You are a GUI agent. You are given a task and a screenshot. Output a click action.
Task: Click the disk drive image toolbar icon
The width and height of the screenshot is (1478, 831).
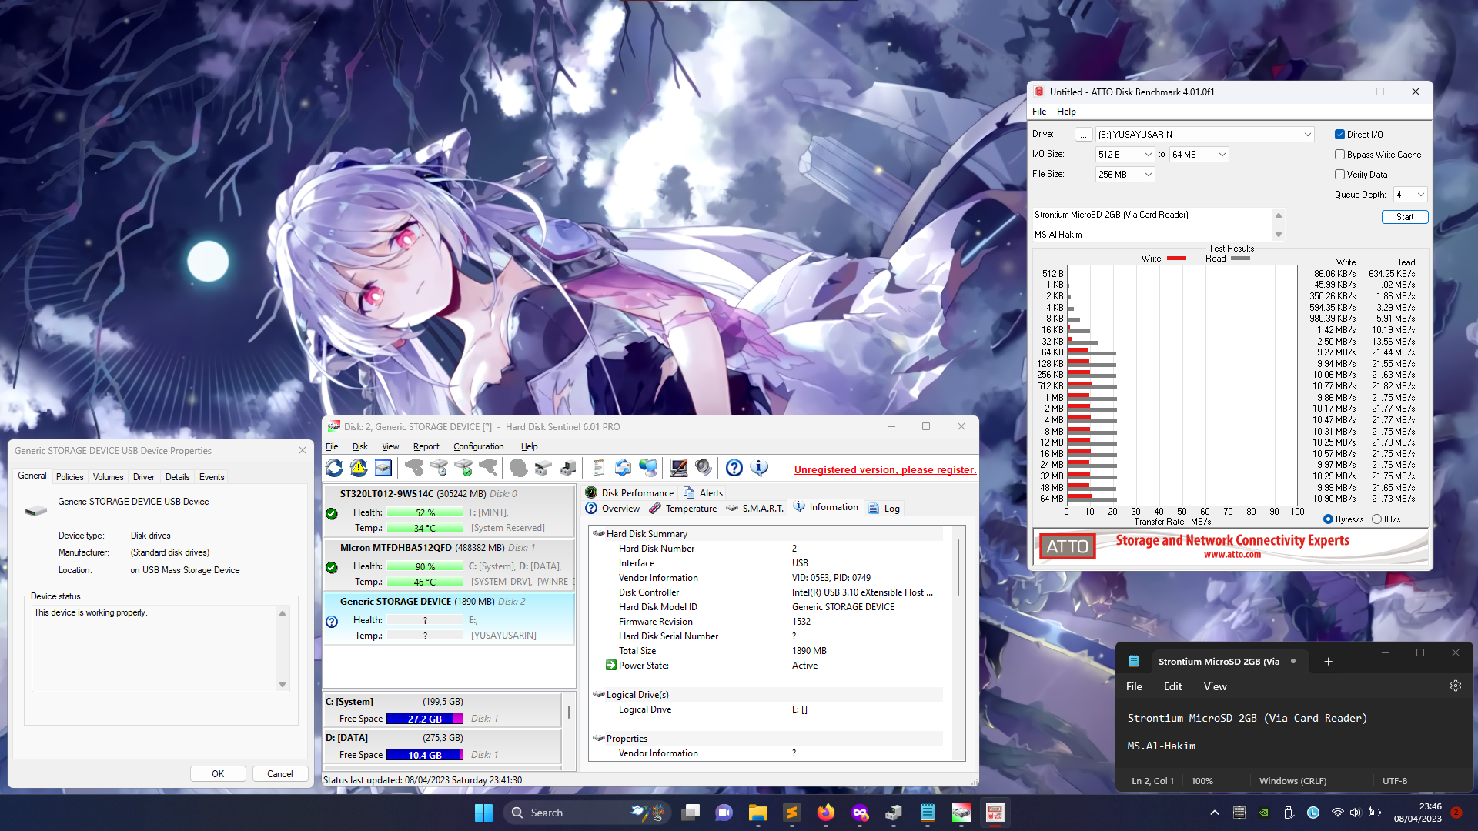(x=383, y=468)
